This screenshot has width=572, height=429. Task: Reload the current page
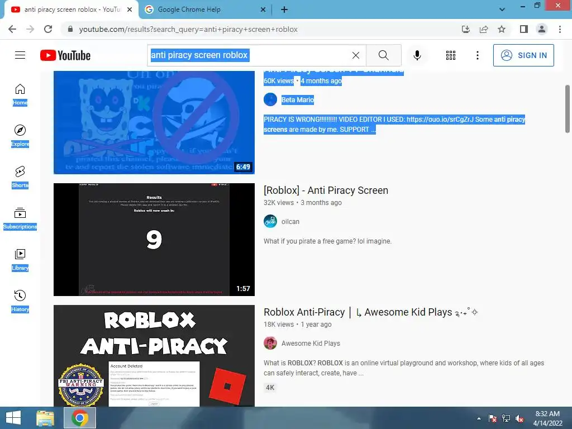click(48, 29)
